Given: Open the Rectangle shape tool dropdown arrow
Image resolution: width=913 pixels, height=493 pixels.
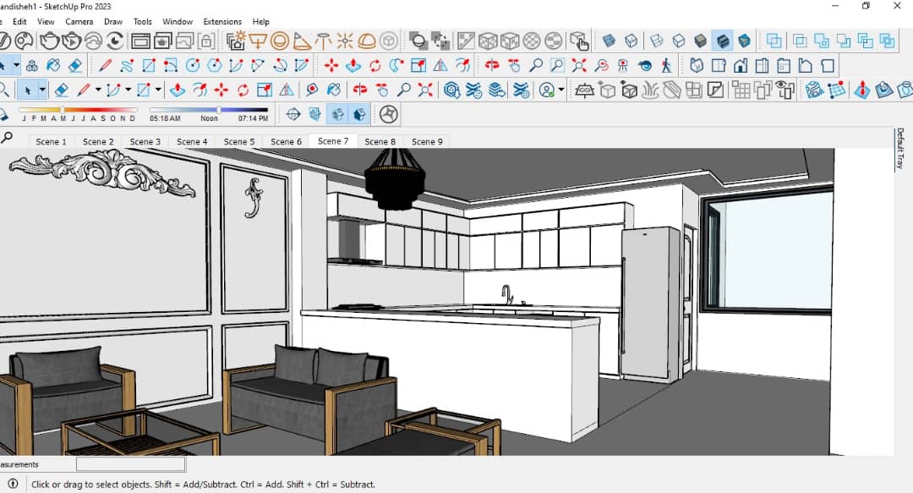Looking at the screenshot, I should click(158, 90).
